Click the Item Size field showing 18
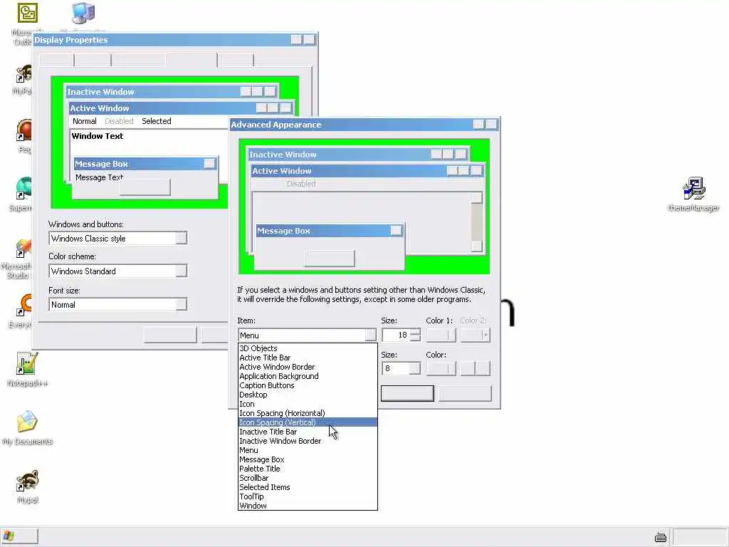Viewport: 729px width, 547px height. point(396,335)
